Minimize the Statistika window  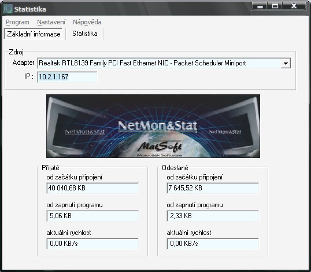pyautogui.click(x=260, y=6)
